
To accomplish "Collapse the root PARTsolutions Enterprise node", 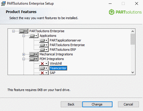I will pyautogui.click(x=13, y=31).
